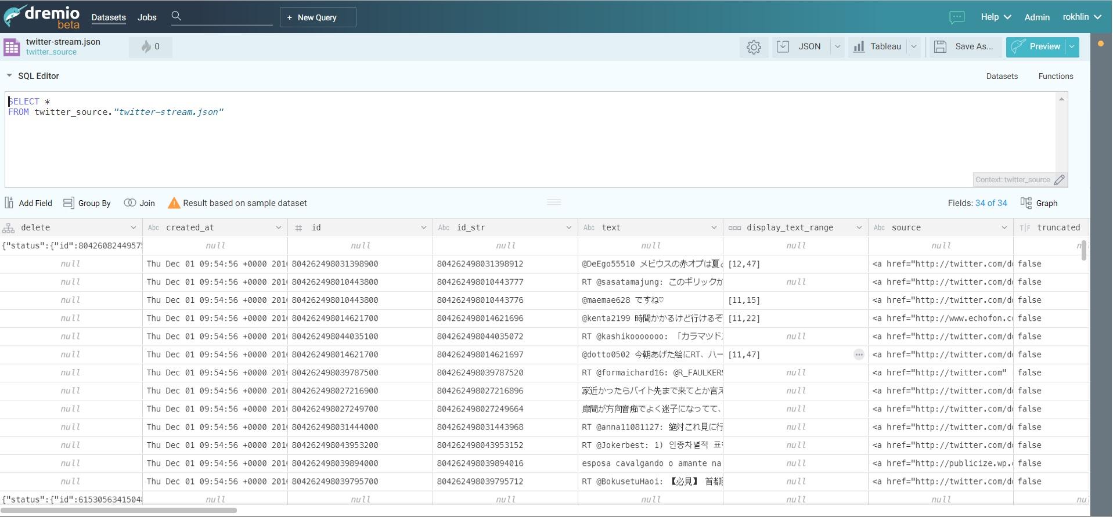Click the Tableau chart icon
The width and height of the screenshot is (1113, 517).
[859, 47]
